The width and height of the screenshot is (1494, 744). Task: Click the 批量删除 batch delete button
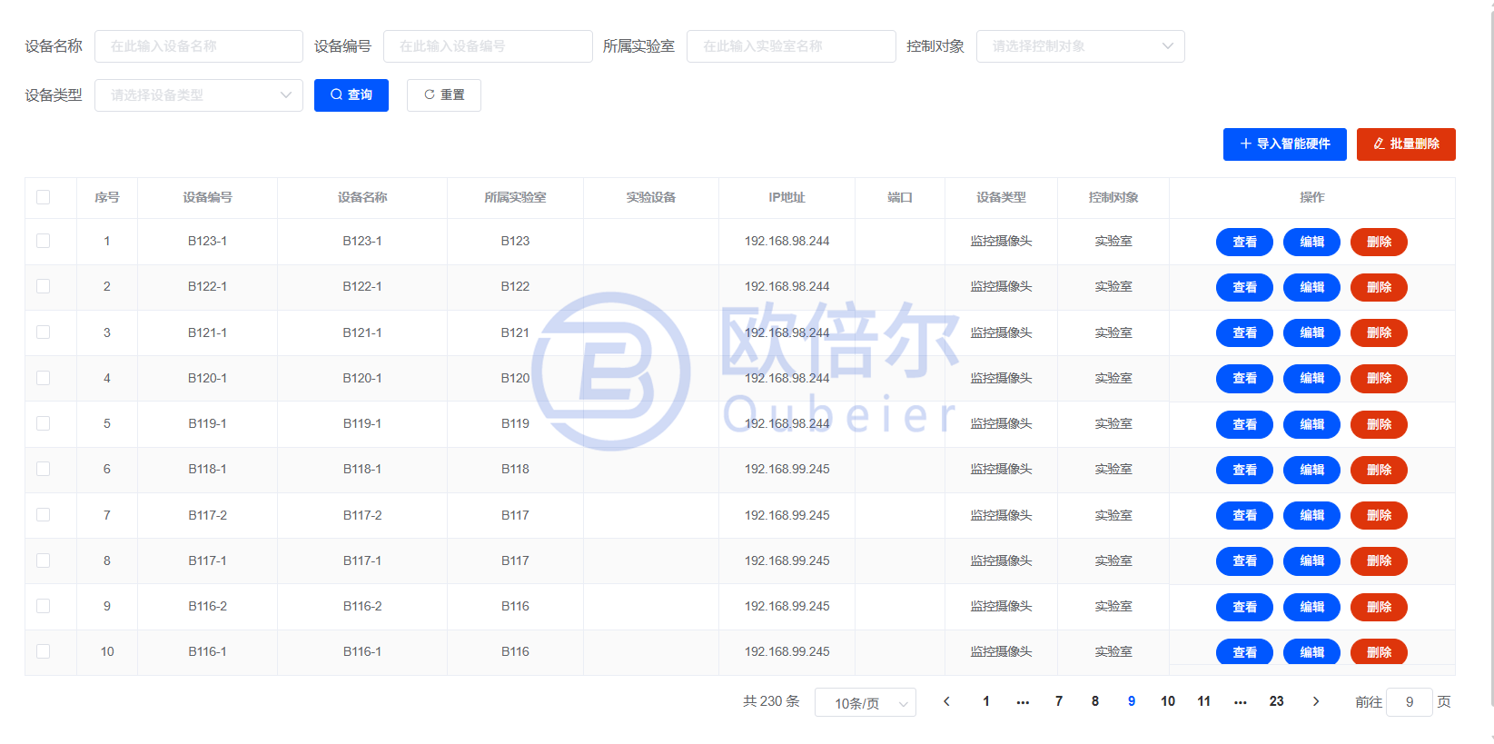pos(1406,144)
